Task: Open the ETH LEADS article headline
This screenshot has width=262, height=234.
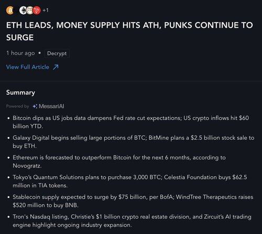Action: (x=129, y=31)
